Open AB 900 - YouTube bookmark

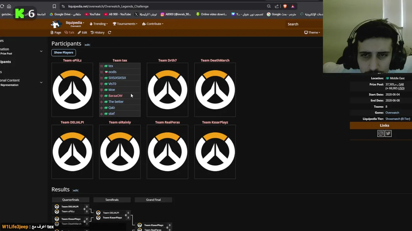click(x=117, y=14)
